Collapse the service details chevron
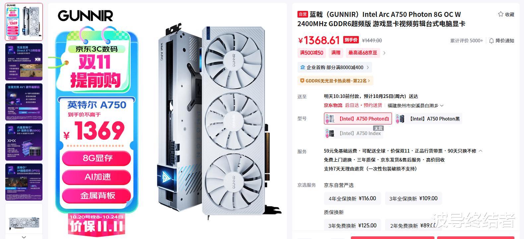Image resolution: width=524 pixels, height=239 pixels. (x=481, y=151)
